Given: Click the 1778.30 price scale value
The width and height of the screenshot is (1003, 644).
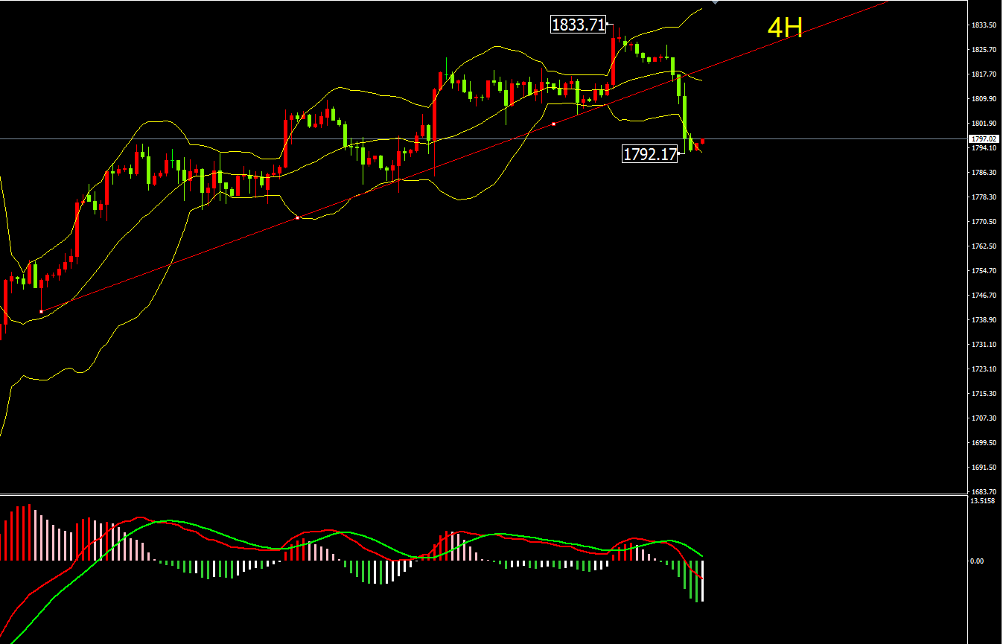Looking at the screenshot, I should (x=984, y=197).
